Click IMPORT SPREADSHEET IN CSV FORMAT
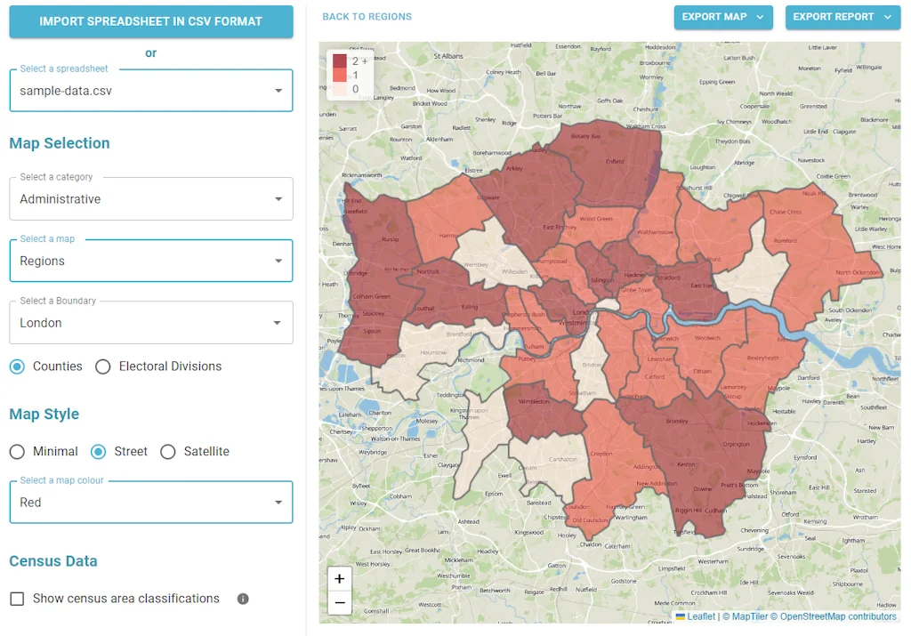This screenshot has height=636, width=911. [150, 21]
